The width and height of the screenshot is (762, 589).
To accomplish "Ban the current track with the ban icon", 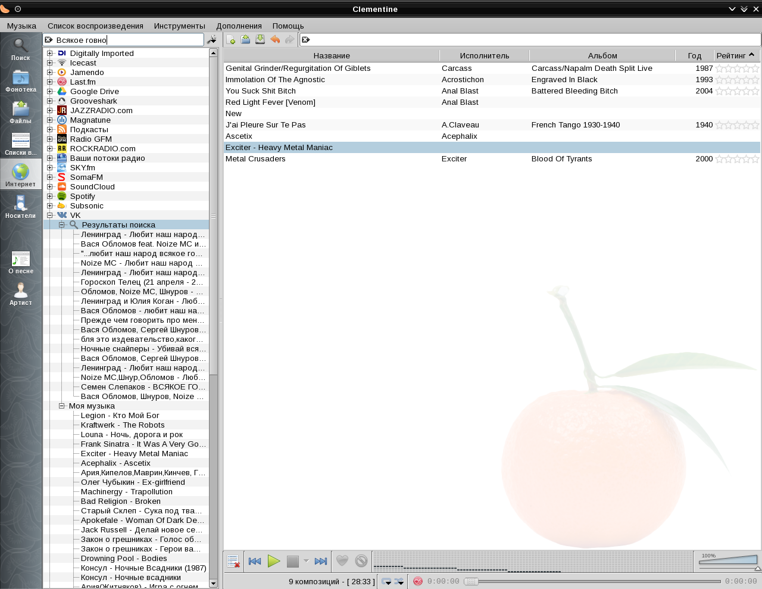I will tap(361, 561).
